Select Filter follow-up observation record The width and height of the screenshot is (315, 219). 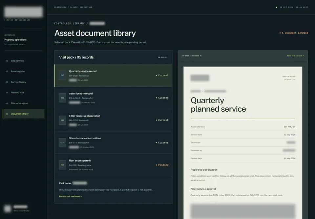tap(114, 120)
